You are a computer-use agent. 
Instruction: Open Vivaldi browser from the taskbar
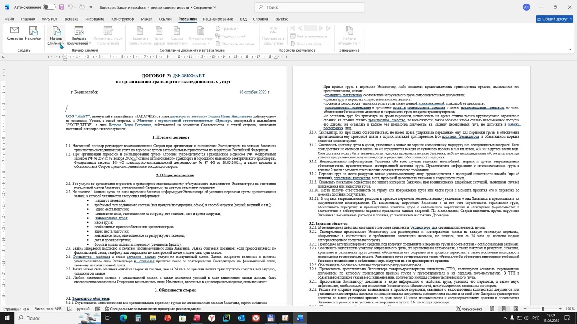pyautogui.click(x=256, y=318)
